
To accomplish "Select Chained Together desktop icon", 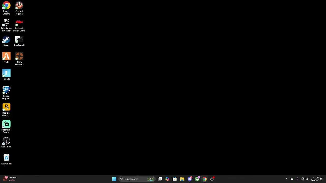I will (19, 8).
